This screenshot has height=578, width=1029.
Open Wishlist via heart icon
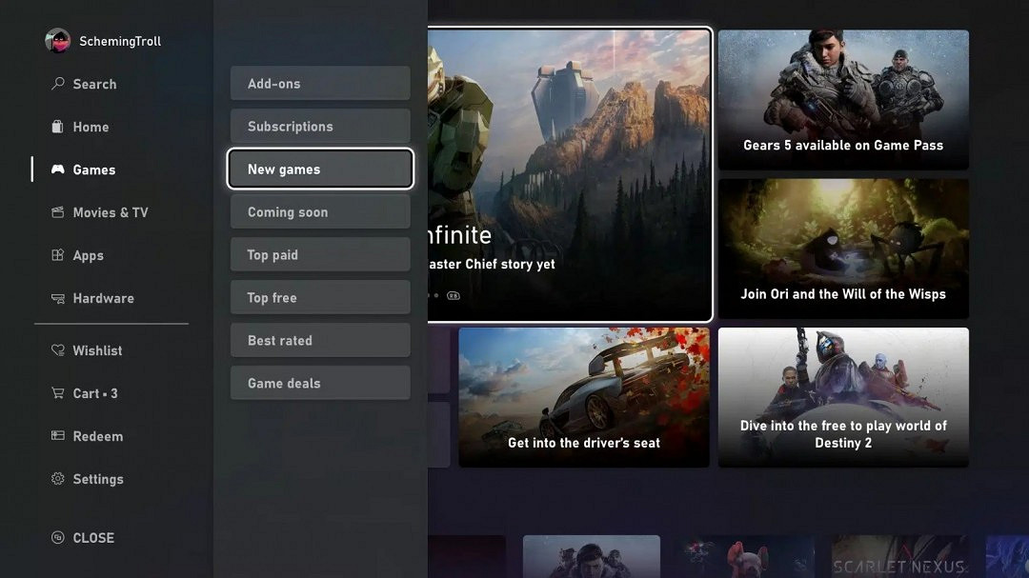(x=58, y=350)
